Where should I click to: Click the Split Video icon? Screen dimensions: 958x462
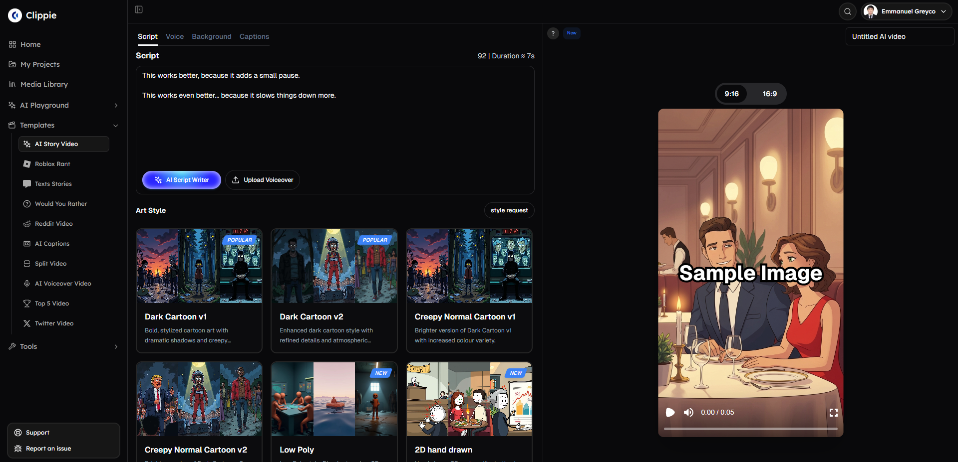pyautogui.click(x=27, y=264)
